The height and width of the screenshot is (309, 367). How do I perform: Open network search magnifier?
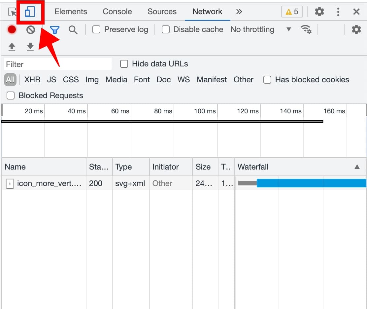tap(73, 30)
